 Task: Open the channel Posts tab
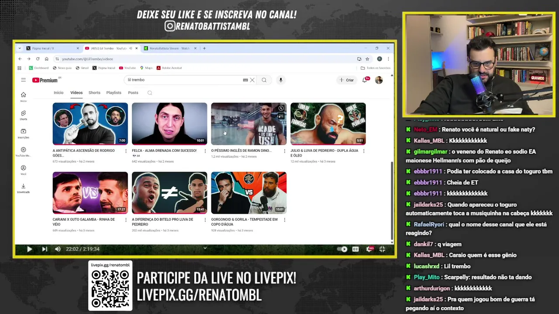pyautogui.click(x=133, y=92)
